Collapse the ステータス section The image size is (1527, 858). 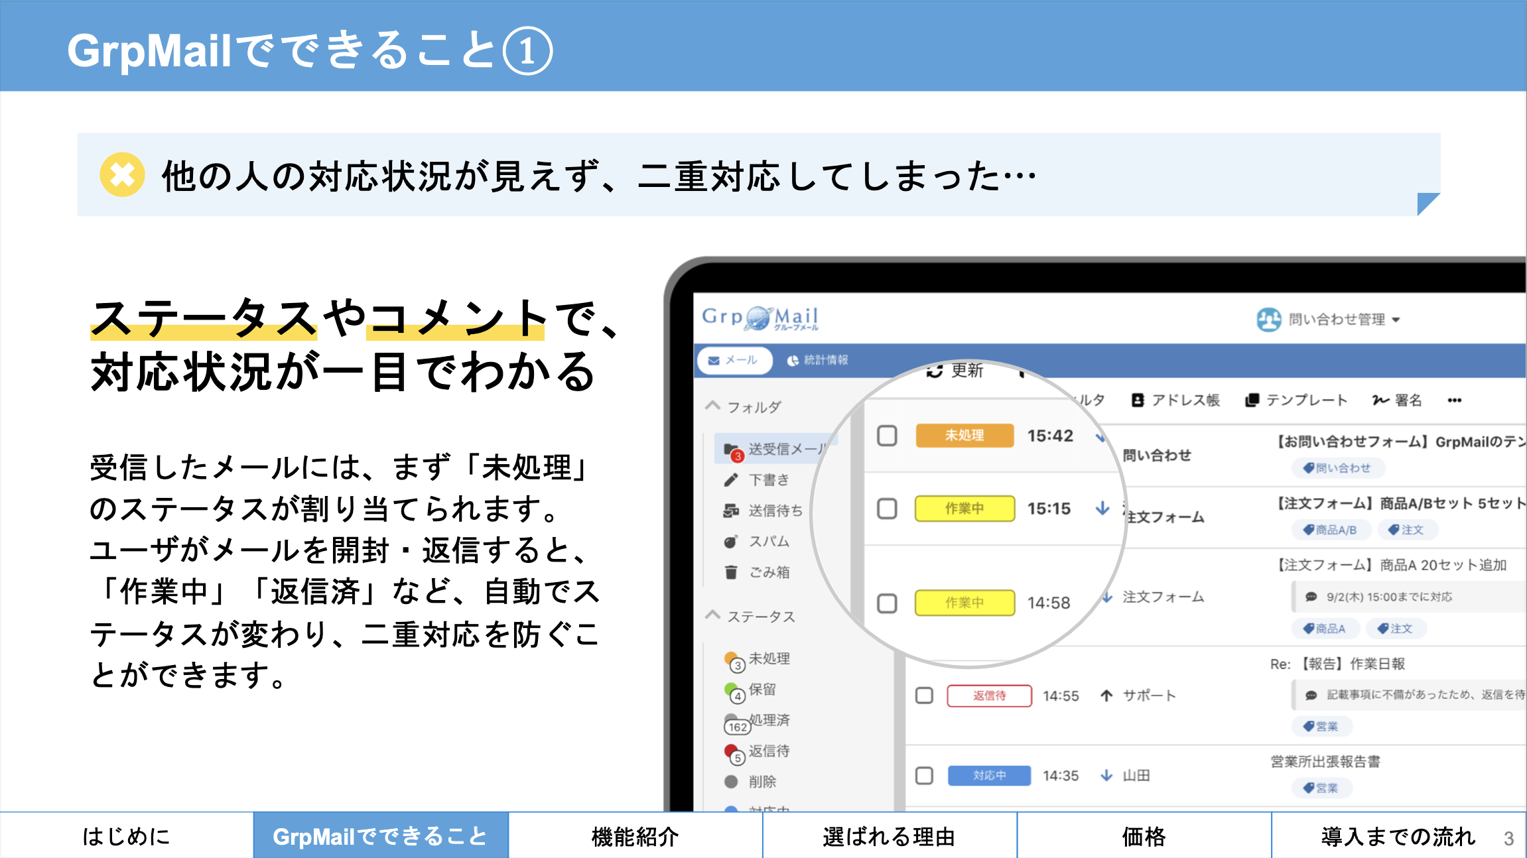point(750,616)
